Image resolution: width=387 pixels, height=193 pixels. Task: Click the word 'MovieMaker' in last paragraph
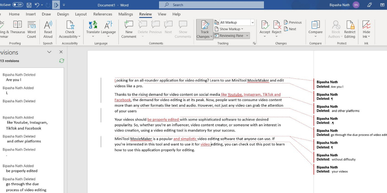(141, 139)
